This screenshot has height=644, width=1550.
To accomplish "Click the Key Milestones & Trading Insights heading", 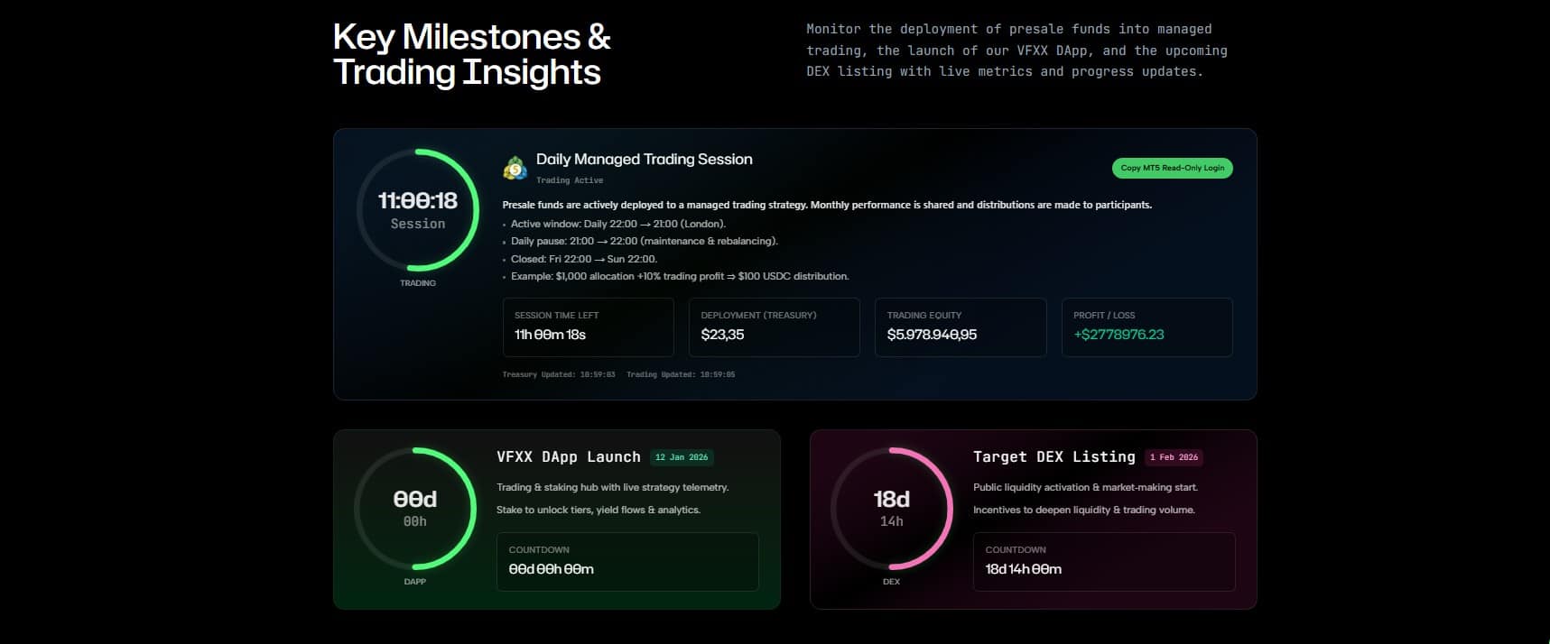I will point(472,54).
